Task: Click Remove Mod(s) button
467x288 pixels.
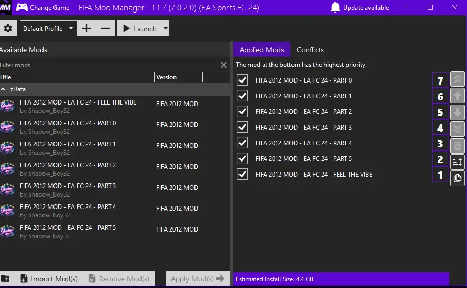Action: click(119, 279)
